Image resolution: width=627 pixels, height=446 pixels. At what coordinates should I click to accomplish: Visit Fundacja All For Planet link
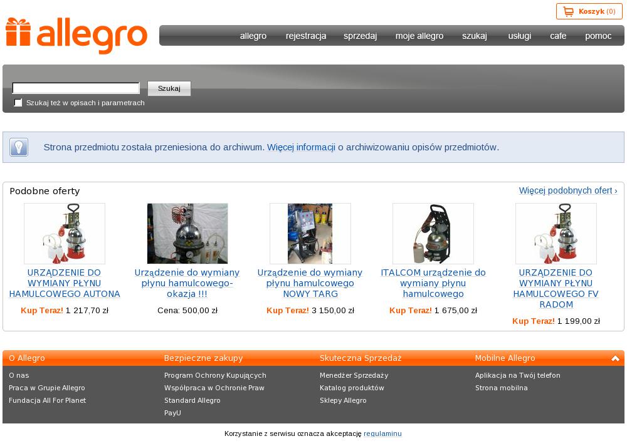47,400
